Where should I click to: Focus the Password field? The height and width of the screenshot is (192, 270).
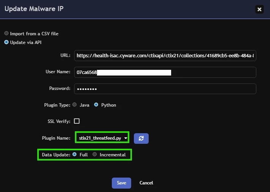pos(165,89)
